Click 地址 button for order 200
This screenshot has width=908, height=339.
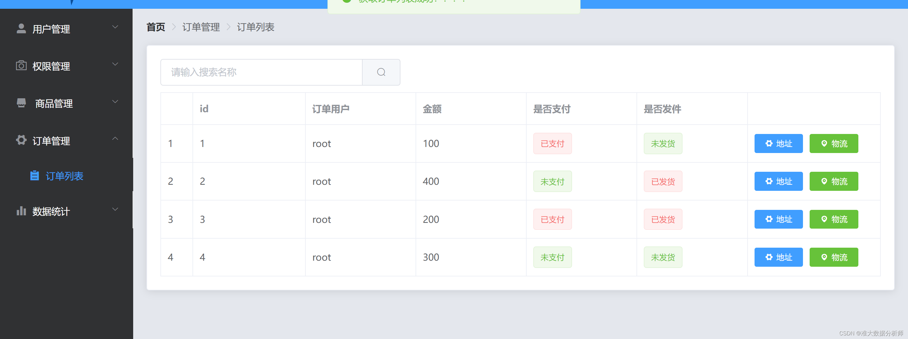pyautogui.click(x=778, y=219)
